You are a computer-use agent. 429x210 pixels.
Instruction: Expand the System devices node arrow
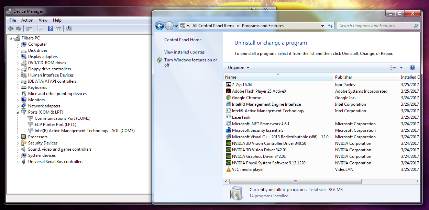click(18, 155)
